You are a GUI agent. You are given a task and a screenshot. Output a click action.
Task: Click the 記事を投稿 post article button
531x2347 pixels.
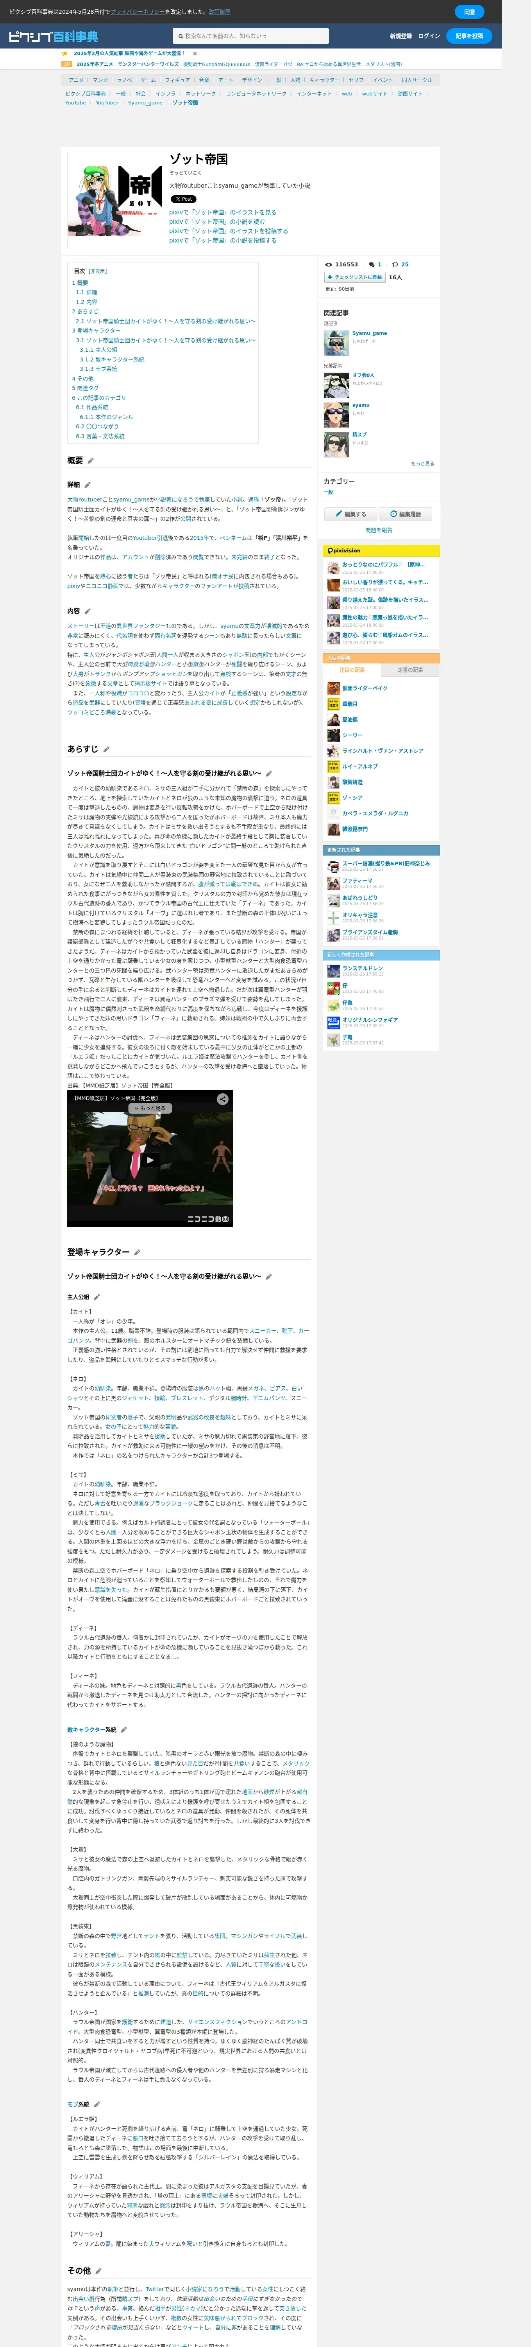click(x=469, y=36)
